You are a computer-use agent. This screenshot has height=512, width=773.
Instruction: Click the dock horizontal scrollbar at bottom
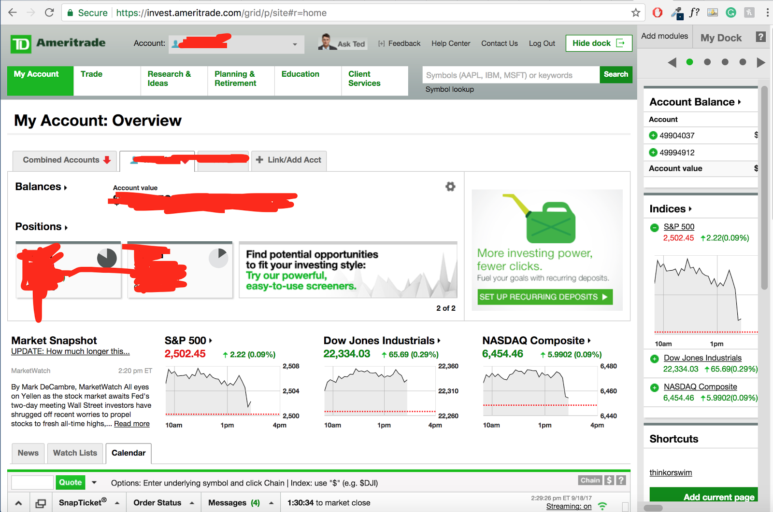[653, 508]
